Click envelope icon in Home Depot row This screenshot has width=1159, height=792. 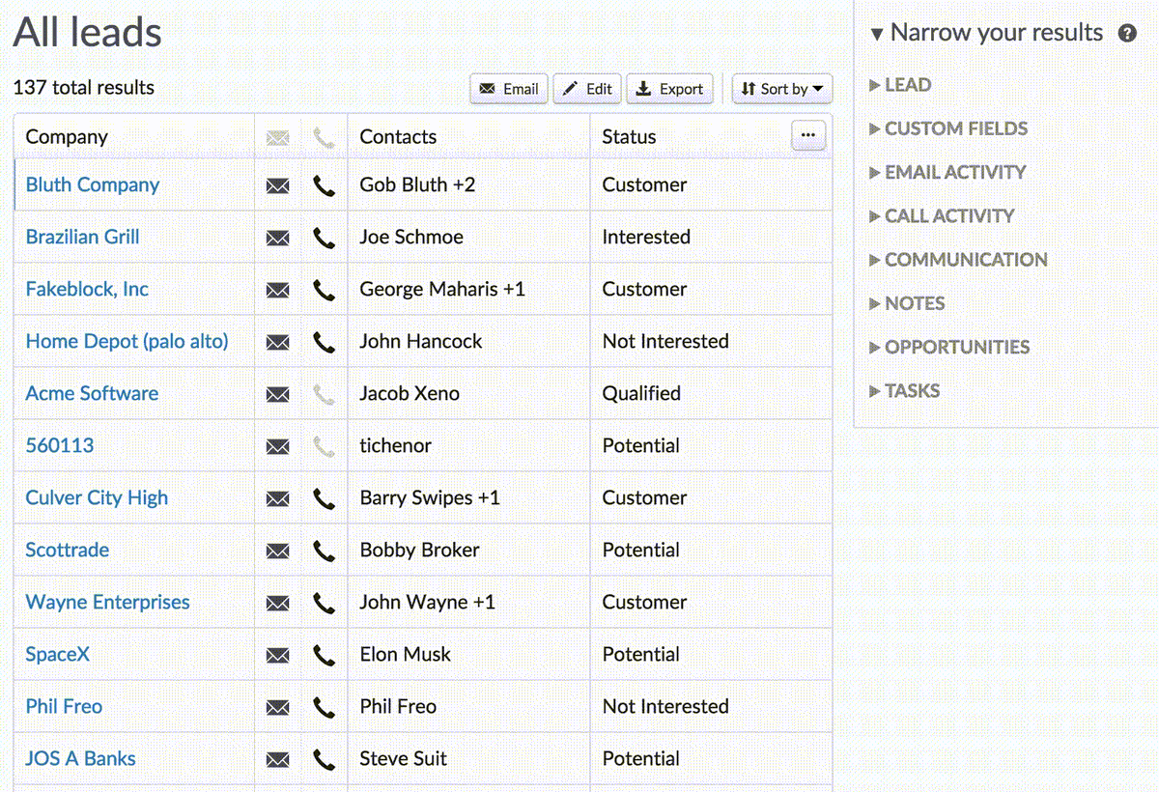tap(277, 342)
